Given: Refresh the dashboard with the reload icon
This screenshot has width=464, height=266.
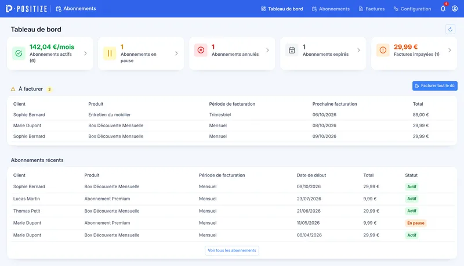Looking at the screenshot, I should tap(450, 29).
